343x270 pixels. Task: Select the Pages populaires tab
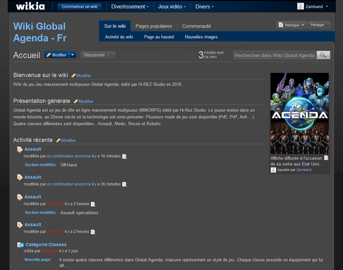pyautogui.click(x=154, y=26)
